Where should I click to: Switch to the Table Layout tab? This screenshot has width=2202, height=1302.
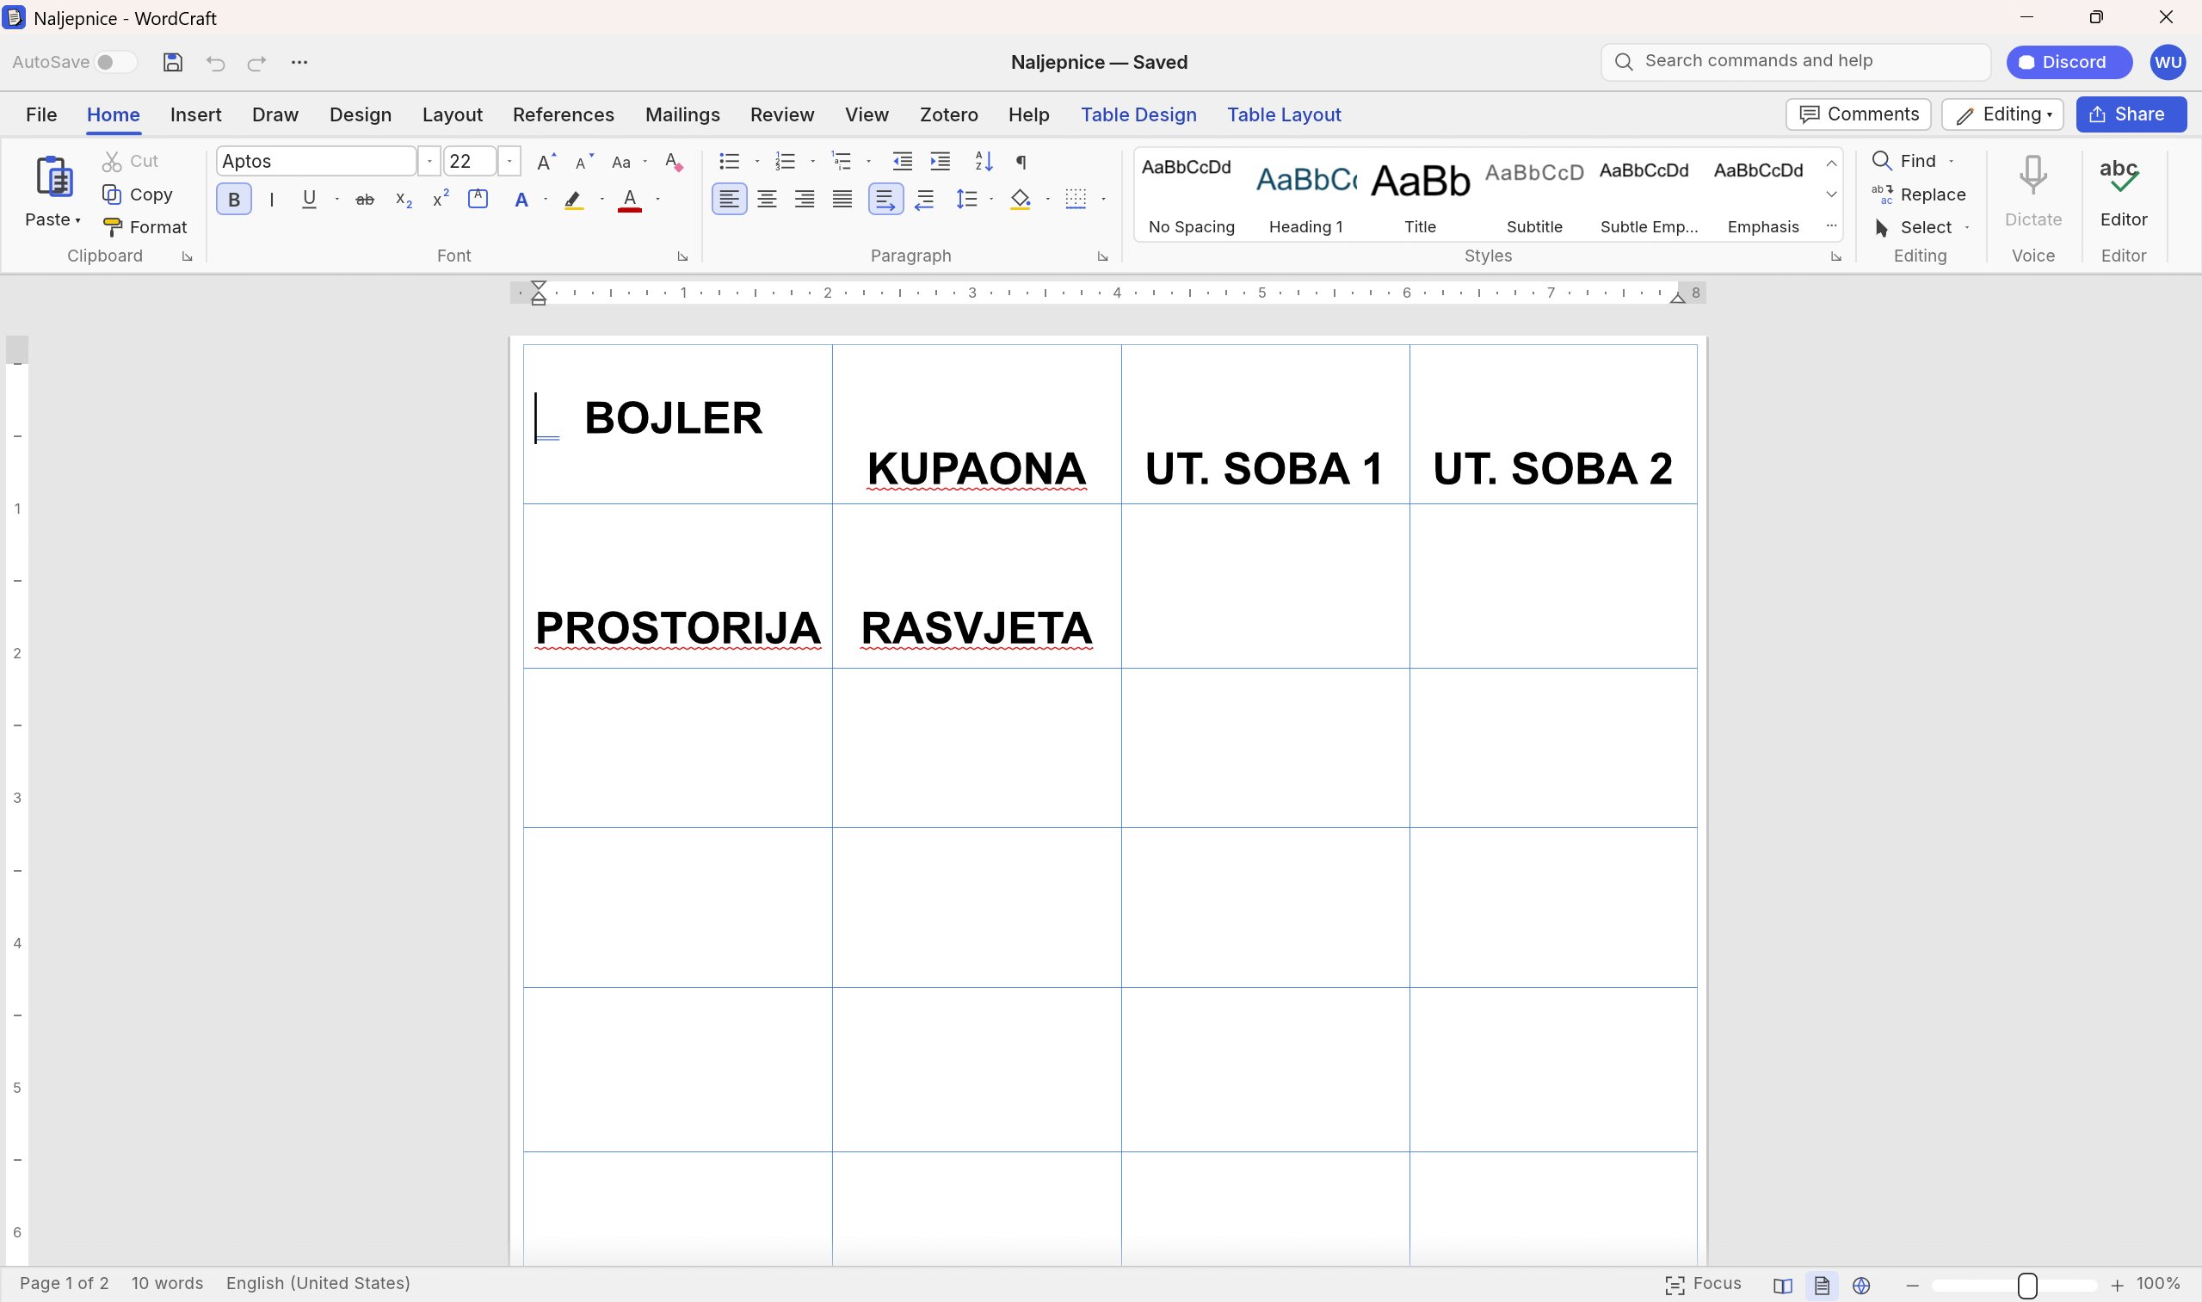click(x=1284, y=115)
